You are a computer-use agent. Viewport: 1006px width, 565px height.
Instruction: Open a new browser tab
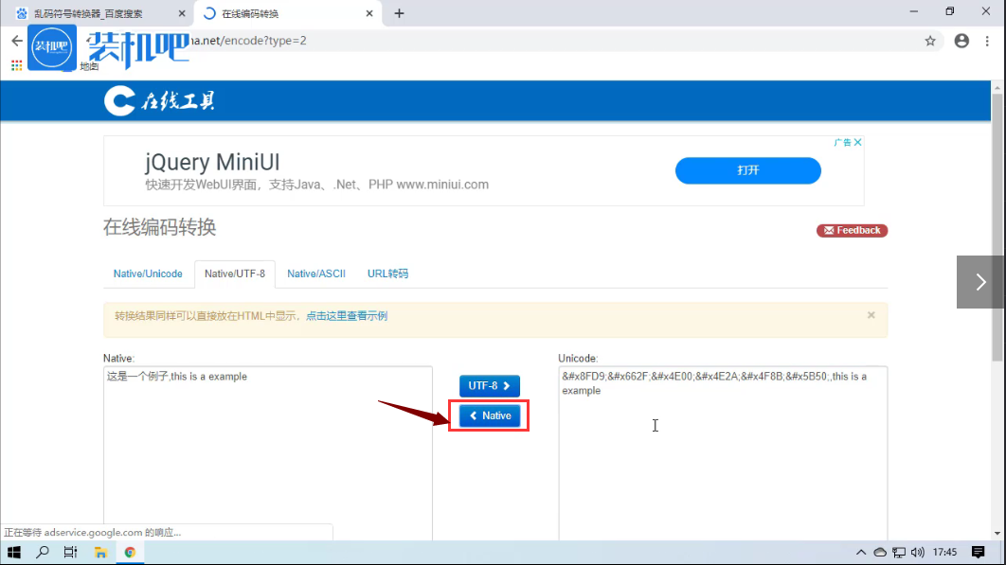pyautogui.click(x=399, y=13)
